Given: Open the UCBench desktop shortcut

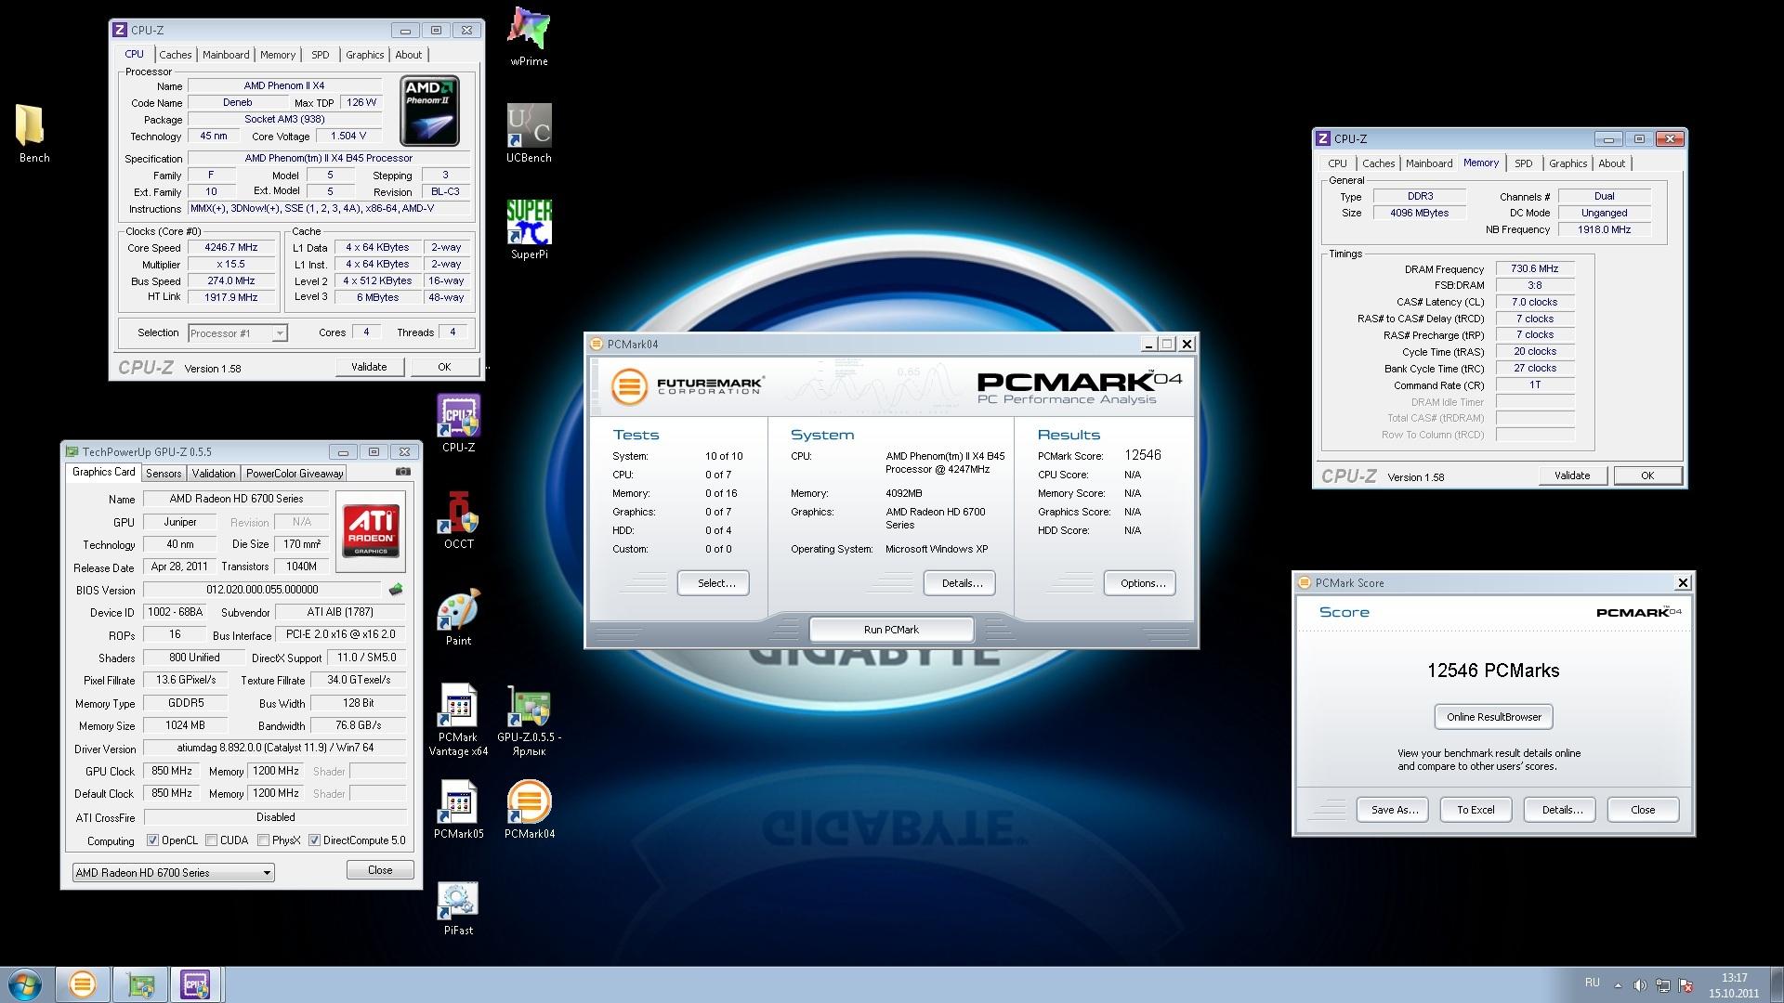Looking at the screenshot, I should tap(529, 134).
